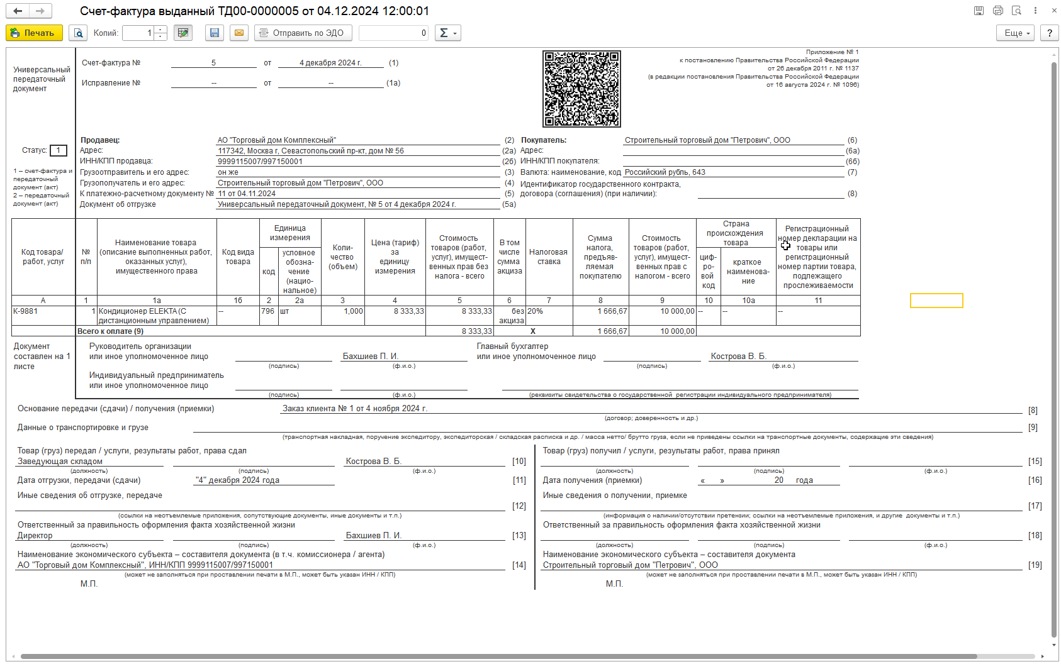Click the Печать button
Viewport: 1061px width, 664px height.
(34, 33)
